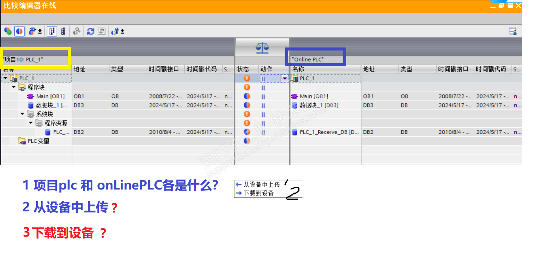
Task: Select PLC_1 in the Online PLC pane
Action: point(307,78)
